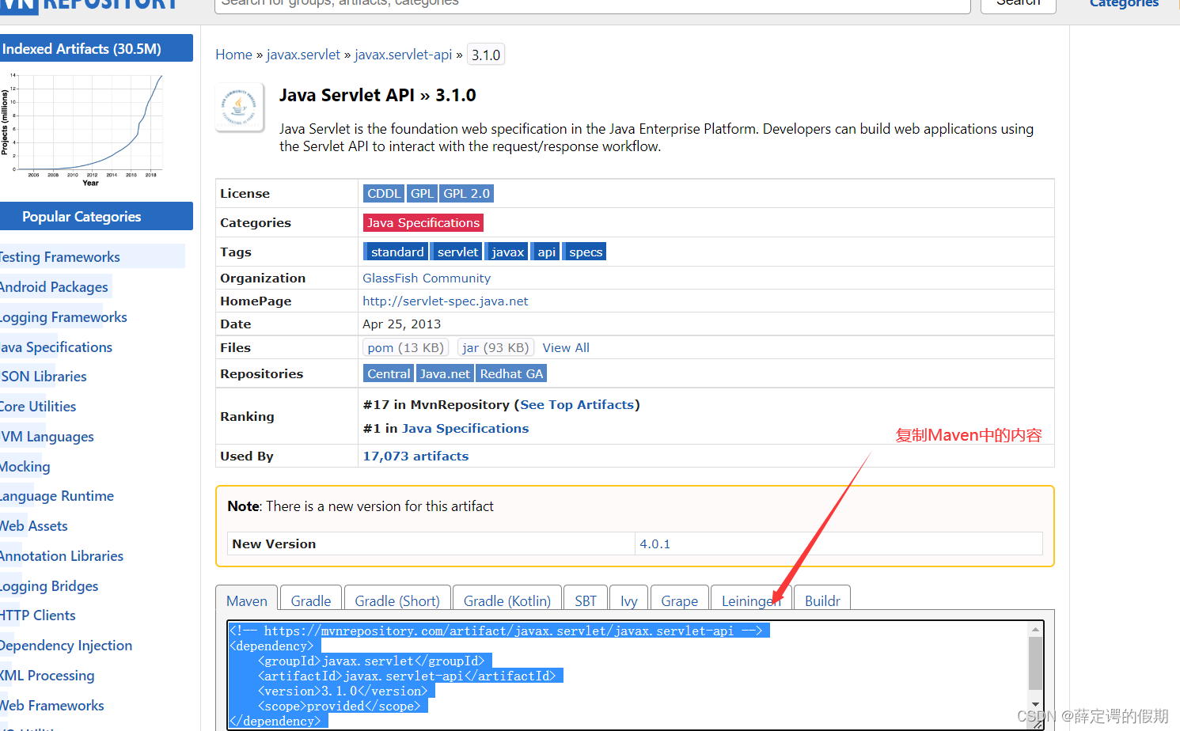Open HTTP Clients category

pyautogui.click(x=38, y=615)
